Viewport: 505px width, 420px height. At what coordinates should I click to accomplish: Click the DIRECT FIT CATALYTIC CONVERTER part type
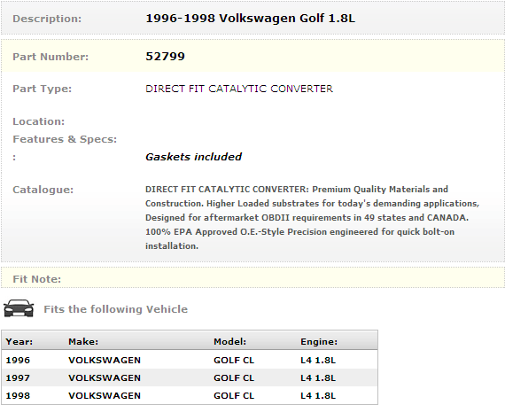239,89
